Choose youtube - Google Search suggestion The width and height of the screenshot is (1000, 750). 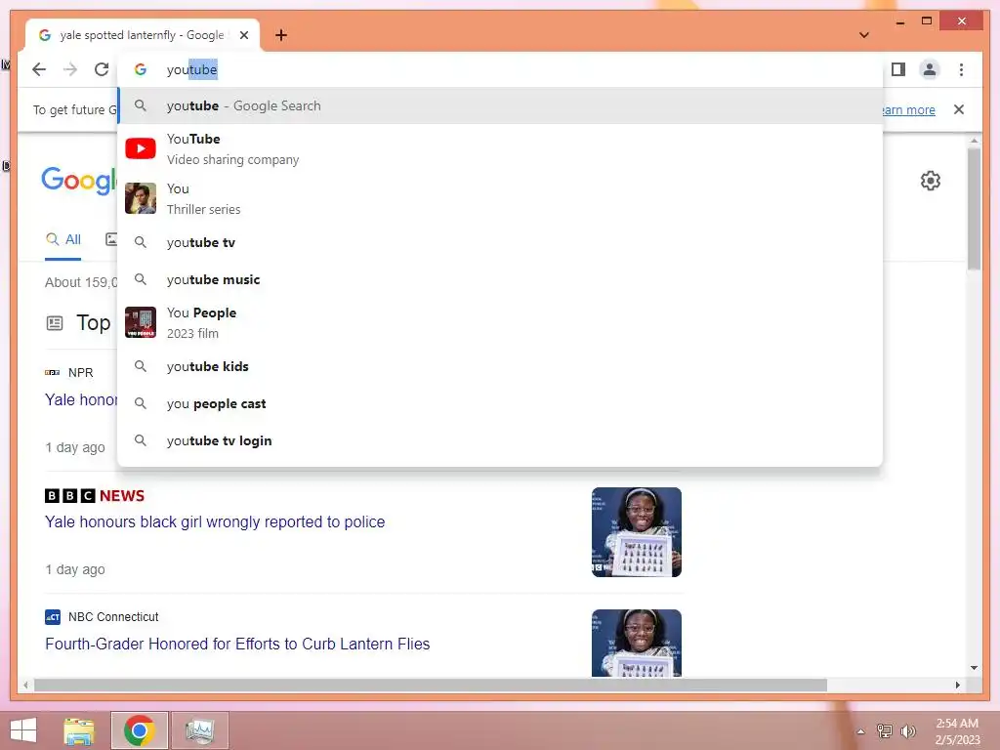501,105
